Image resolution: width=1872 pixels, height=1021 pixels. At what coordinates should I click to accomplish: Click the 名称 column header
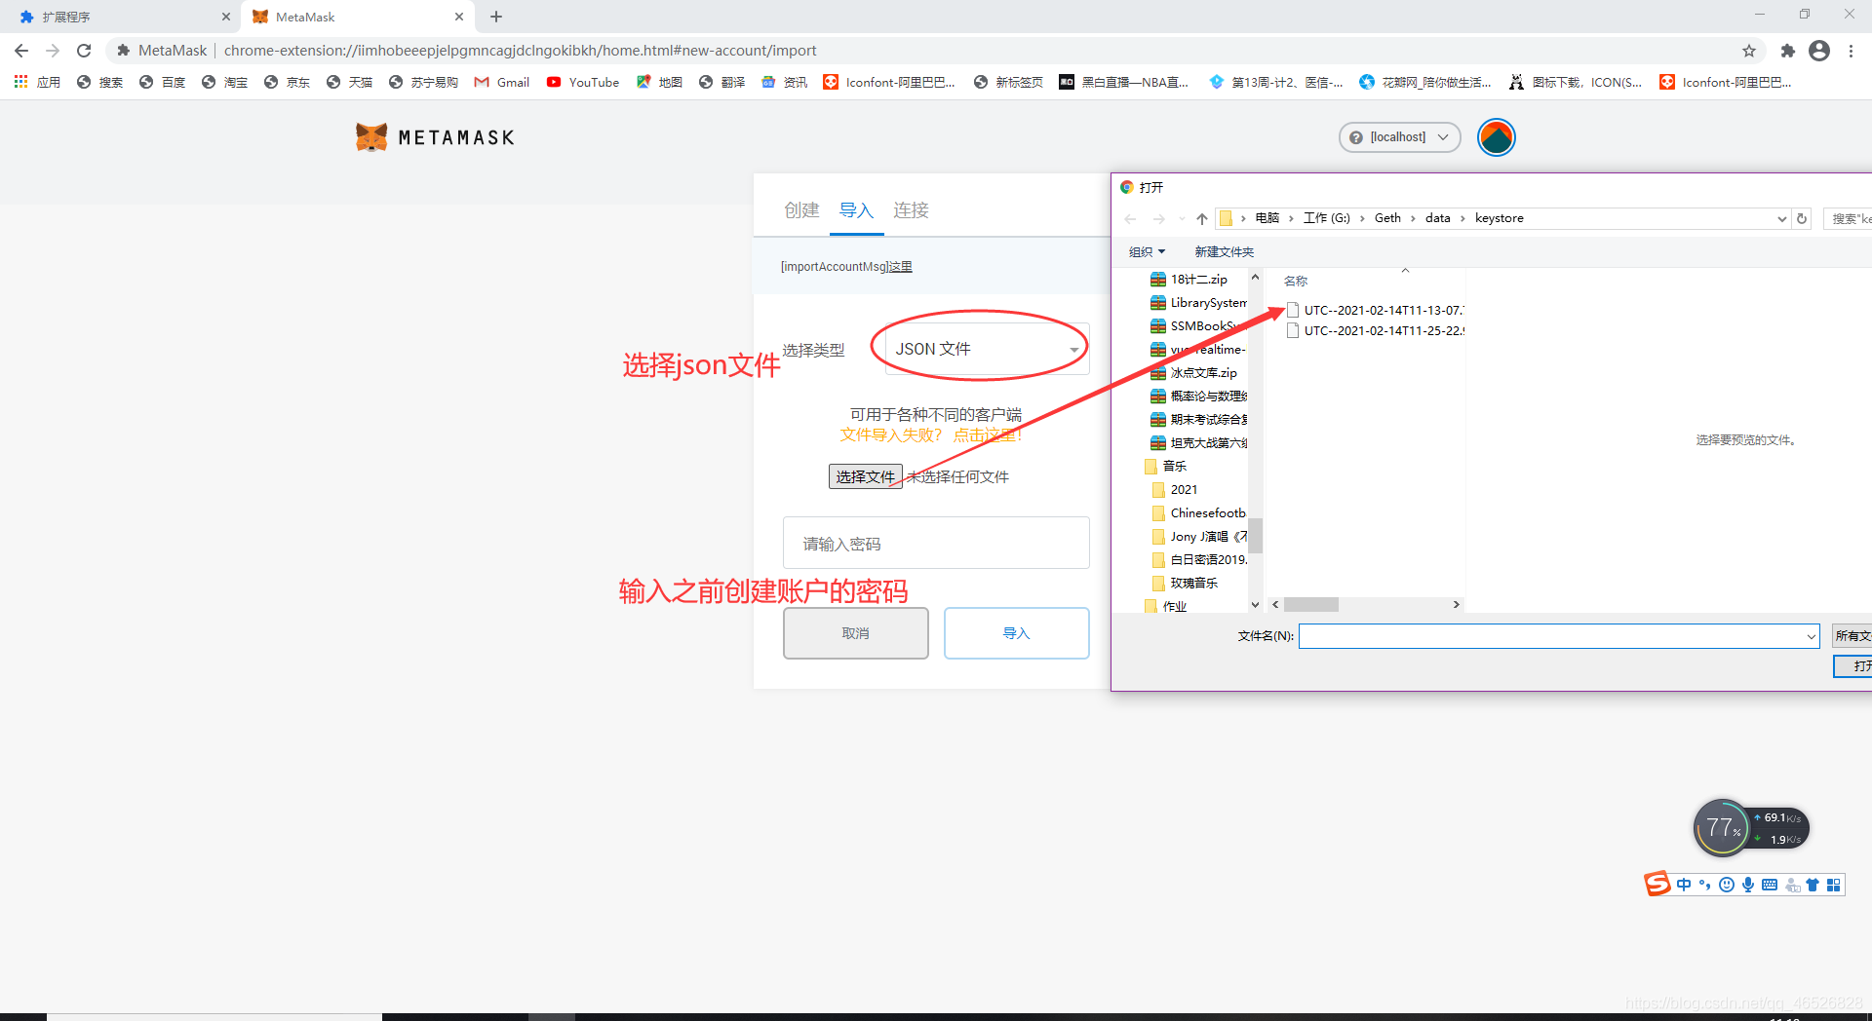[x=1296, y=281]
